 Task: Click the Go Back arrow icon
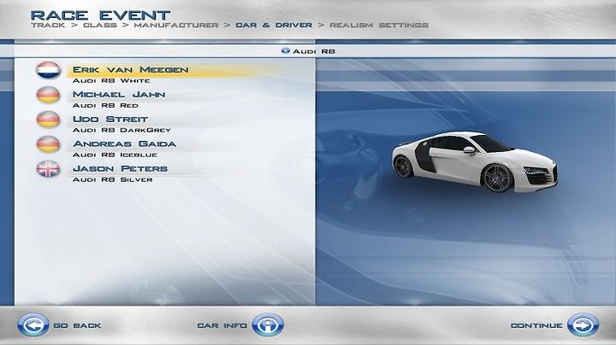33,325
